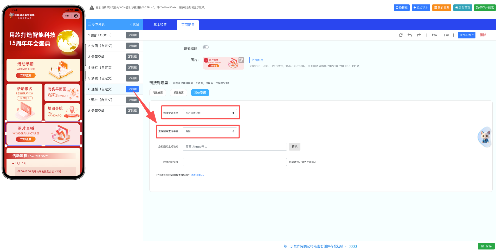
Task: Click the photo live link input field
Action: 235,147
